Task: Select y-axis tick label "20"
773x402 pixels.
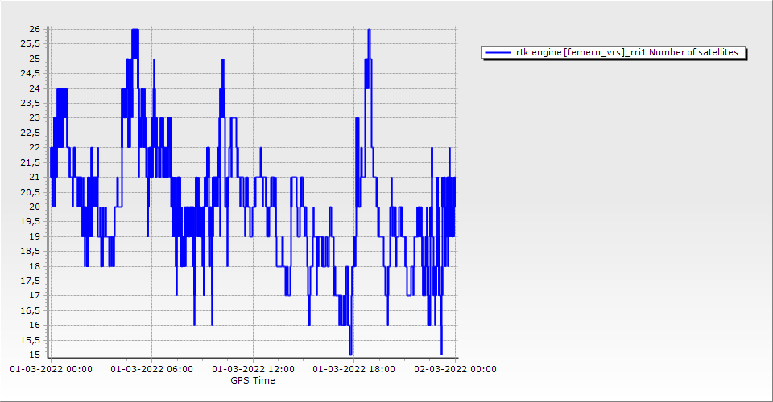Action: point(34,207)
